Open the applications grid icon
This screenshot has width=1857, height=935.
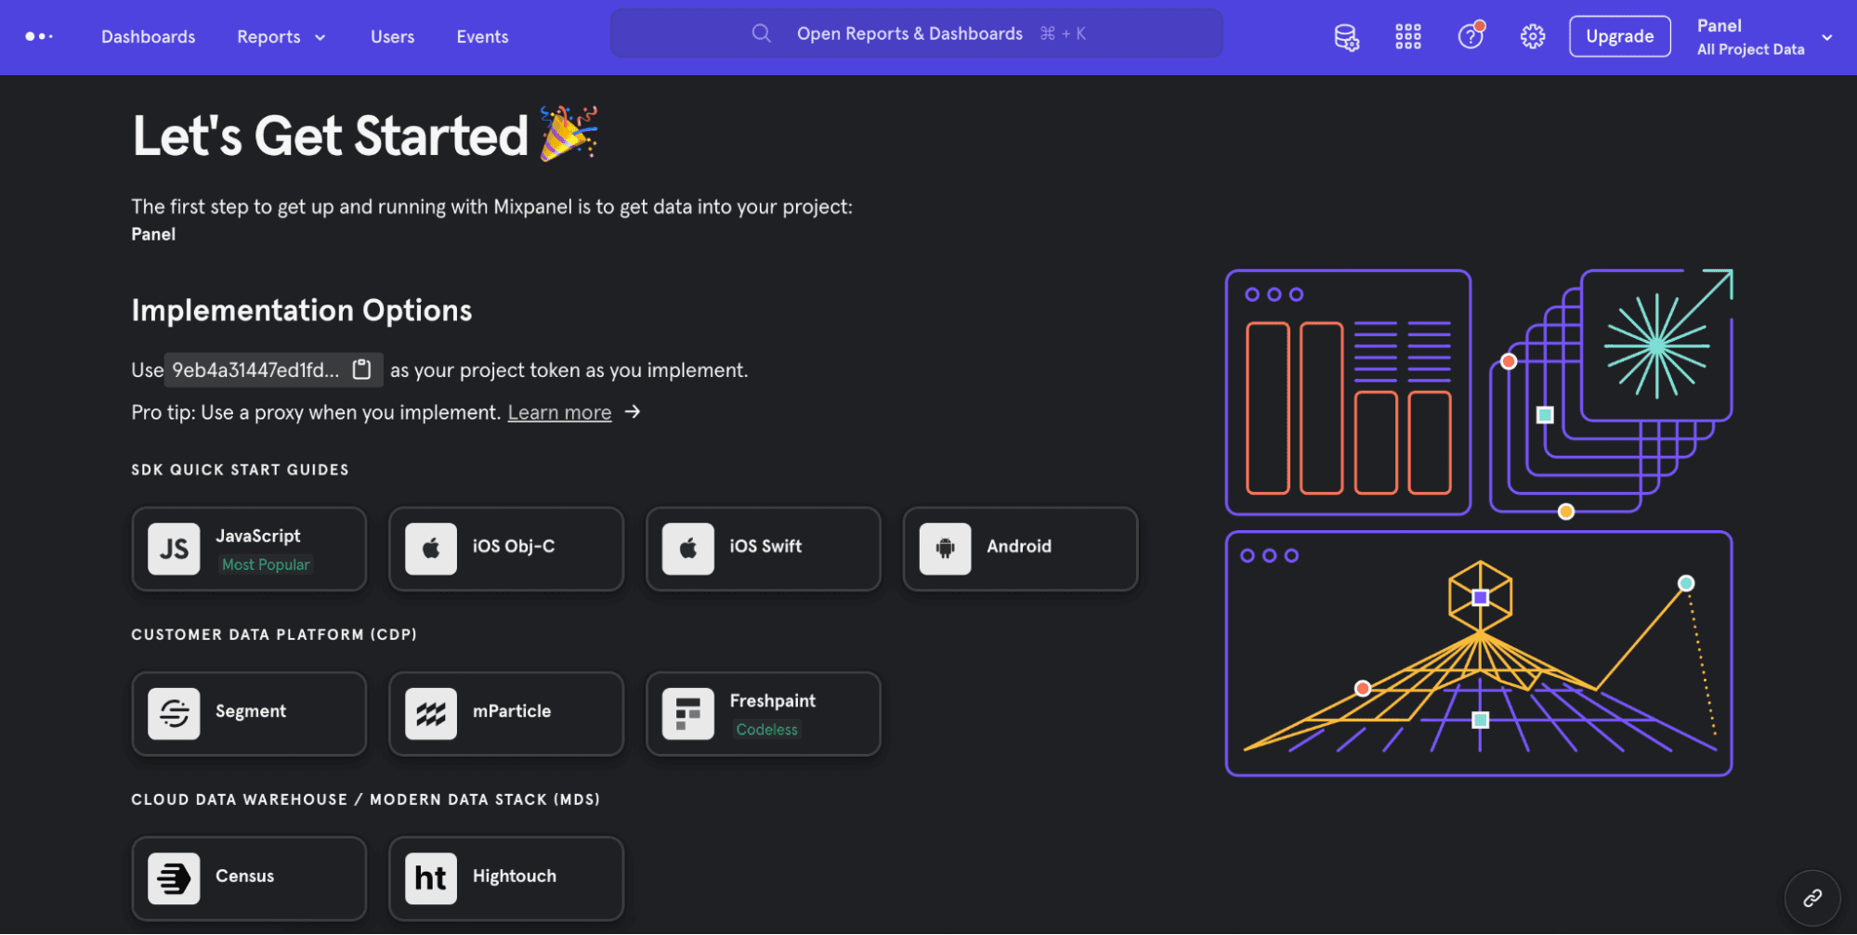(1408, 36)
